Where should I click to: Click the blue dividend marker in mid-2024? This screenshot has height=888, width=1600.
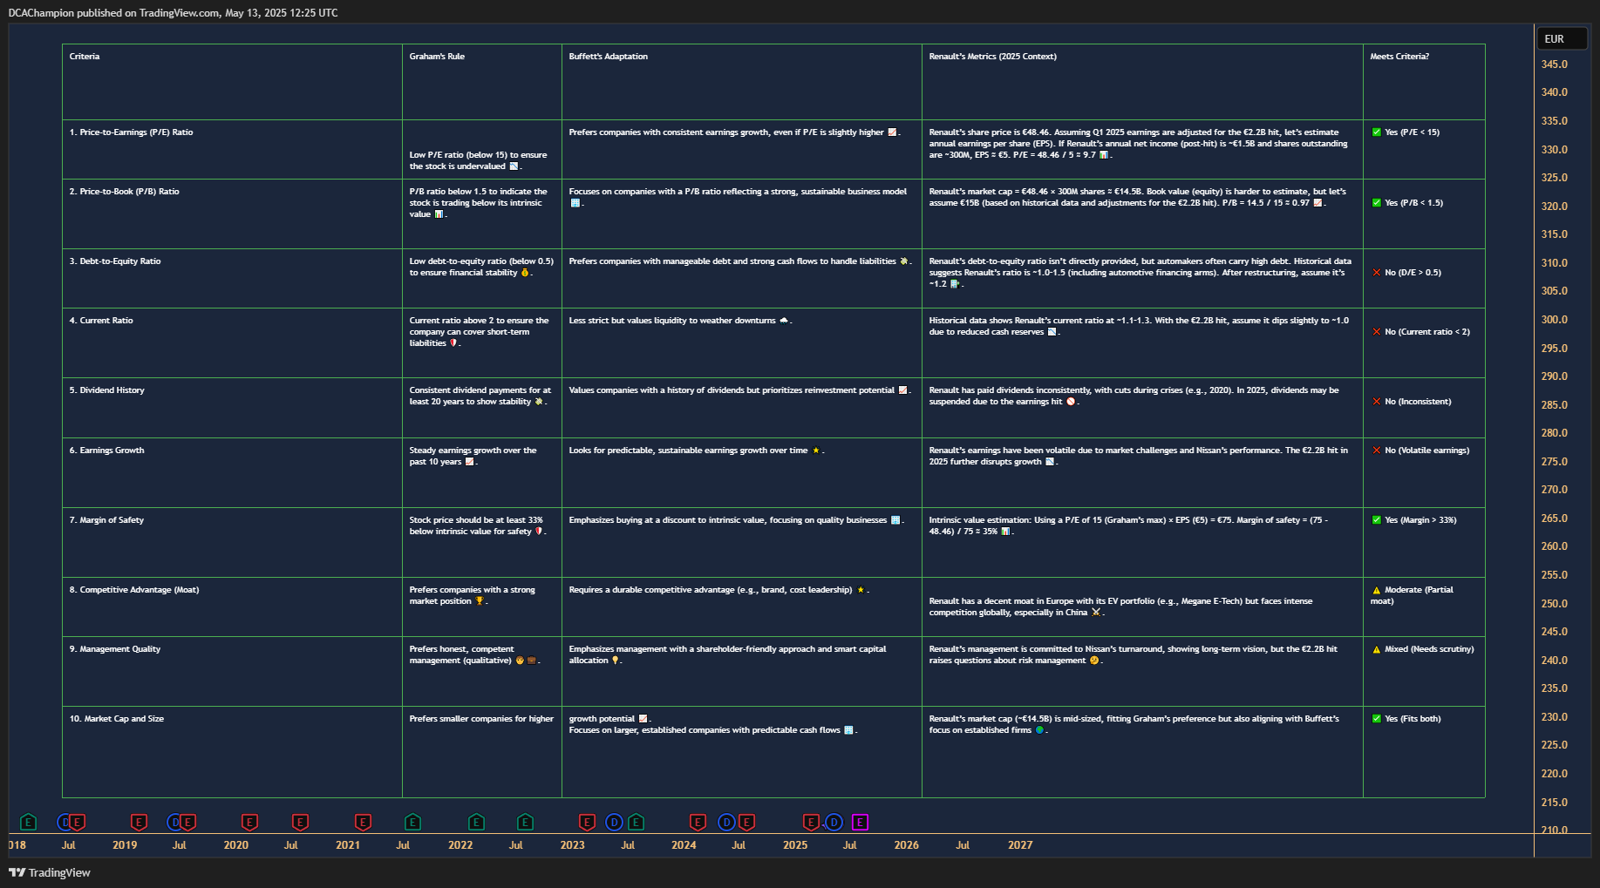(x=726, y=822)
